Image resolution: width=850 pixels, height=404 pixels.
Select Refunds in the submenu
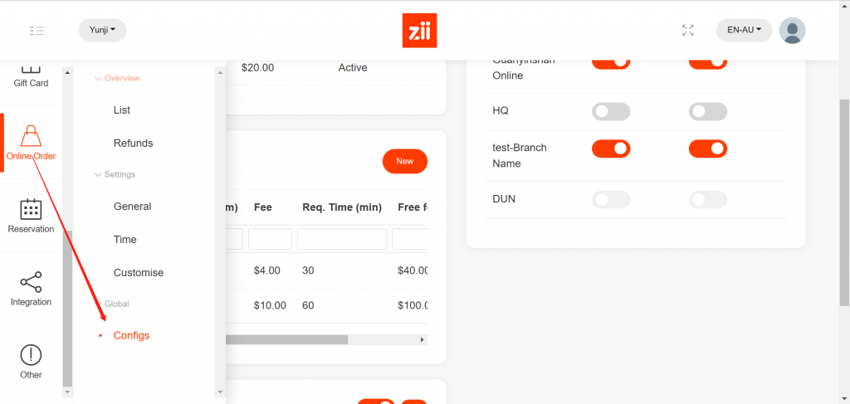click(x=134, y=143)
